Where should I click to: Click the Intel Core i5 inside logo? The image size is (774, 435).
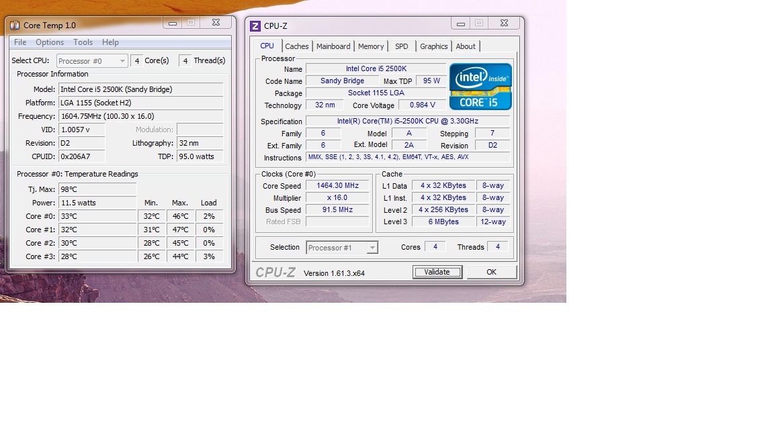480,87
